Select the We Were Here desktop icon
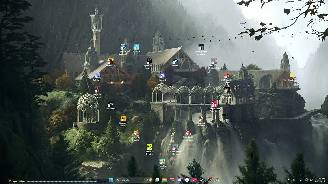The height and width of the screenshot is (184, 328). click(97, 93)
